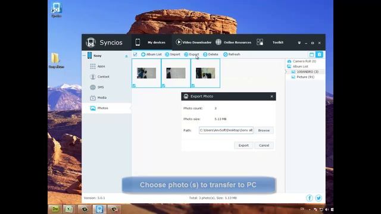Open Dreamweaver from the taskbar
Image resolution: width=381 pixels, height=214 pixels.
pyautogui.click(x=55, y=209)
